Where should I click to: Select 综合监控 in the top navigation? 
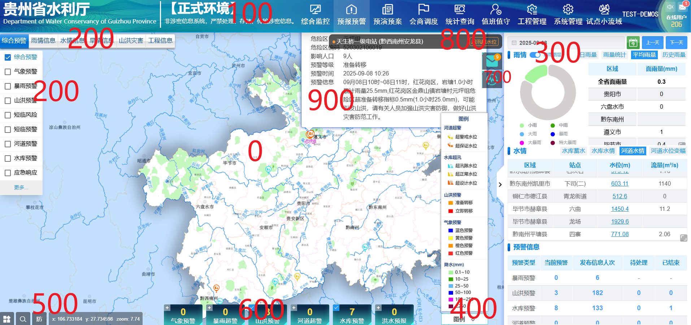[x=316, y=15]
